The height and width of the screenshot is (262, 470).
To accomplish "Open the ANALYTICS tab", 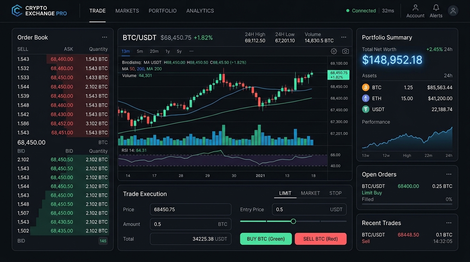I will [x=200, y=11].
